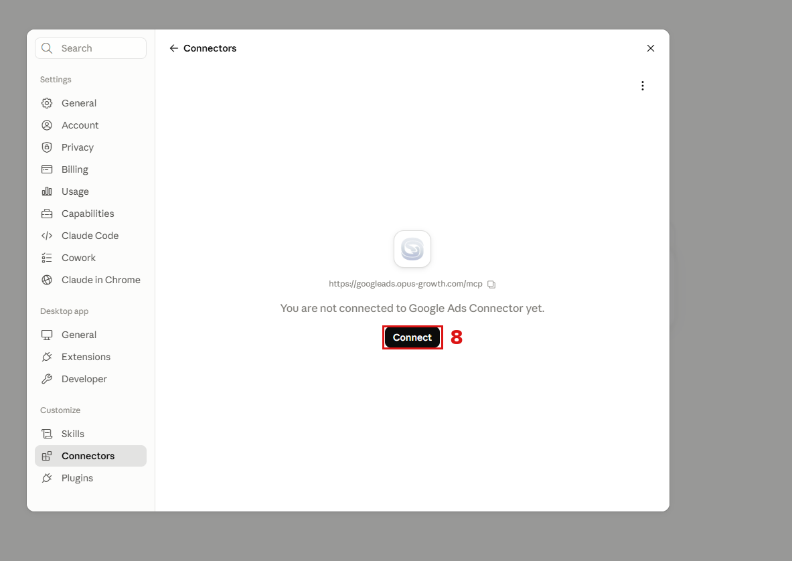Select Skills under Customize

91,434
